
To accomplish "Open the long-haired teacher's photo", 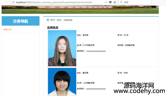I will (x=62, y=48).
